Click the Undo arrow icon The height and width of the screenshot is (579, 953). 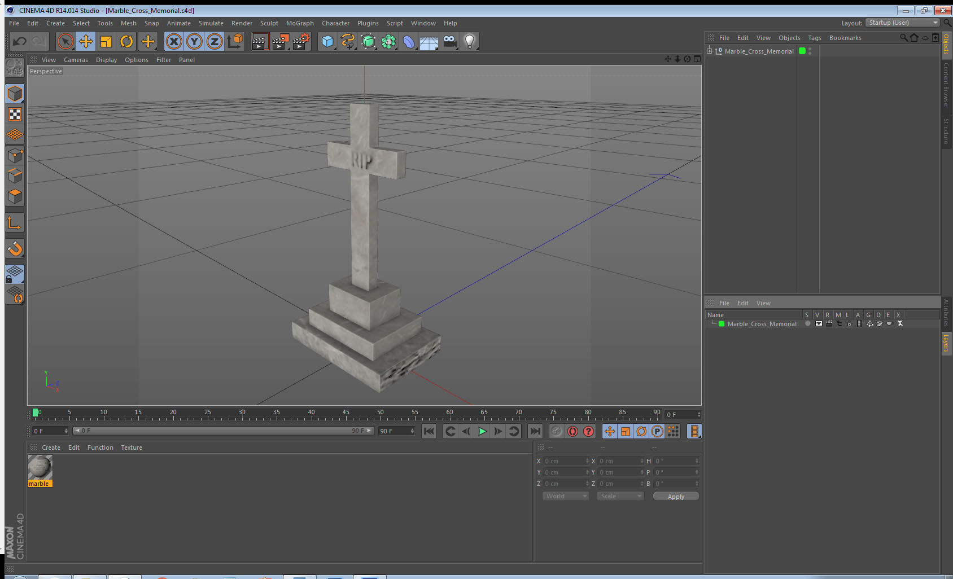20,41
